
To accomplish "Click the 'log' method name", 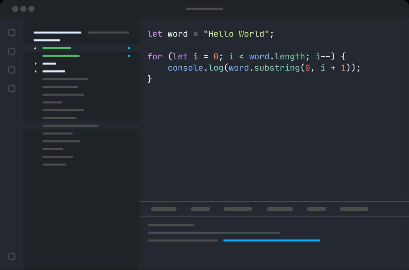I will 216,67.
